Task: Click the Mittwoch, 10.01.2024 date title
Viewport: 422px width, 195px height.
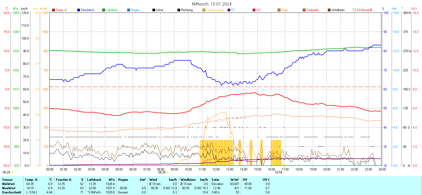Action: (x=212, y=4)
